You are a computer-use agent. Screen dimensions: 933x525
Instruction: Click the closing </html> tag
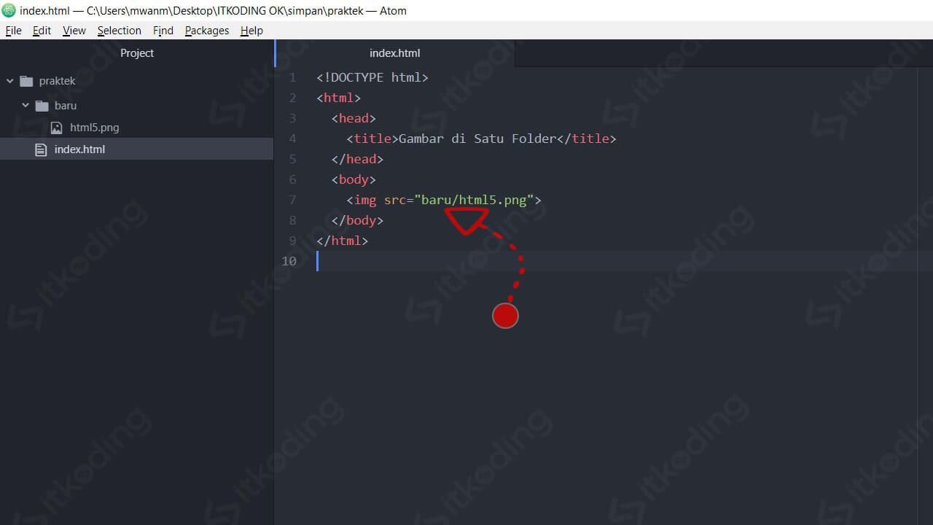coord(343,241)
